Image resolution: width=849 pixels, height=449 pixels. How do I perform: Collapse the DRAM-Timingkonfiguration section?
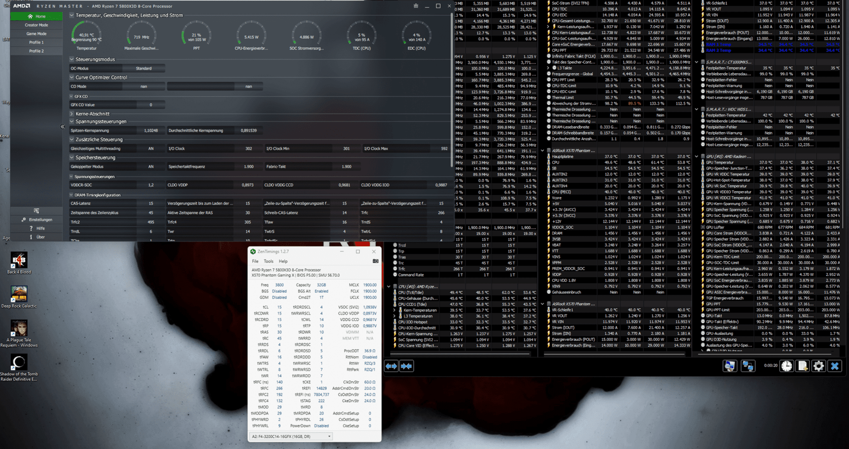(x=71, y=195)
